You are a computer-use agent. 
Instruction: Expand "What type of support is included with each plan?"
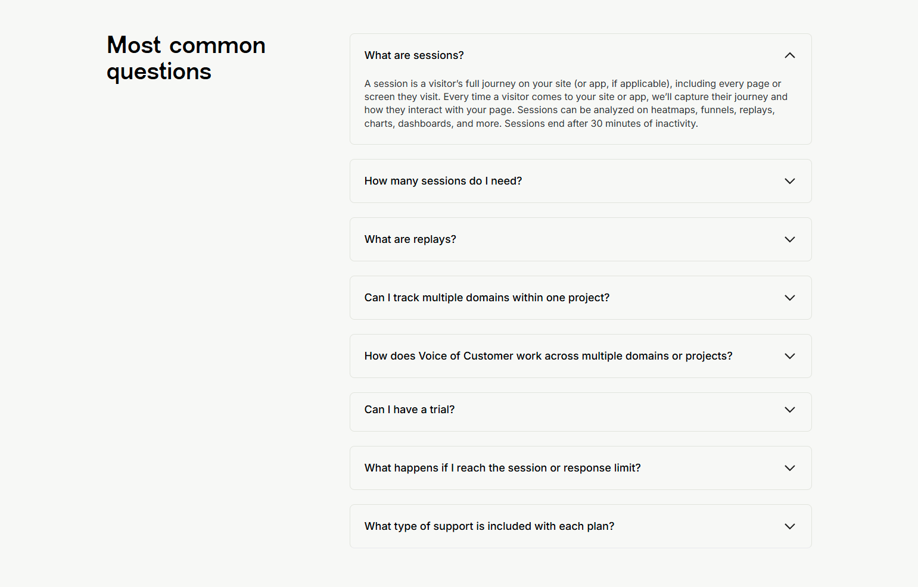pyautogui.click(x=580, y=526)
